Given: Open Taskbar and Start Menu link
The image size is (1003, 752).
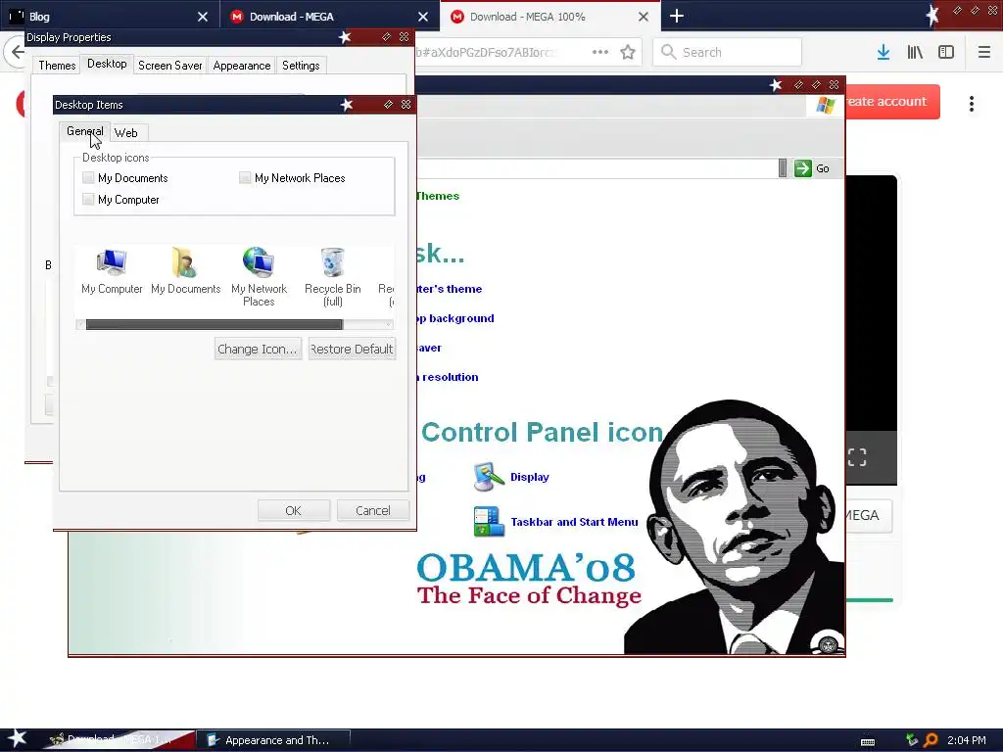Looking at the screenshot, I should click(x=574, y=522).
